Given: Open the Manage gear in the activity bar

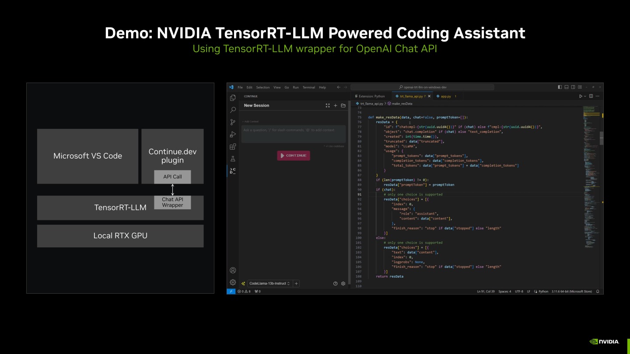Looking at the screenshot, I should 233,282.
